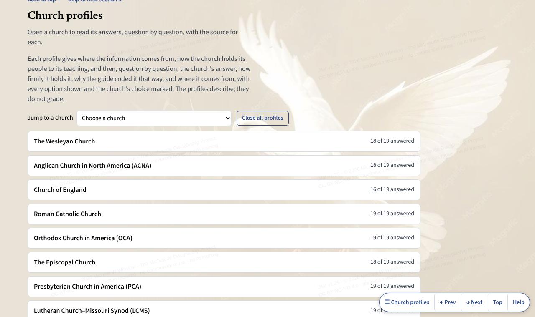Expand Anglican Church in North America profile
Screen dimensions: 535x317
pyautogui.click(x=224, y=166)
